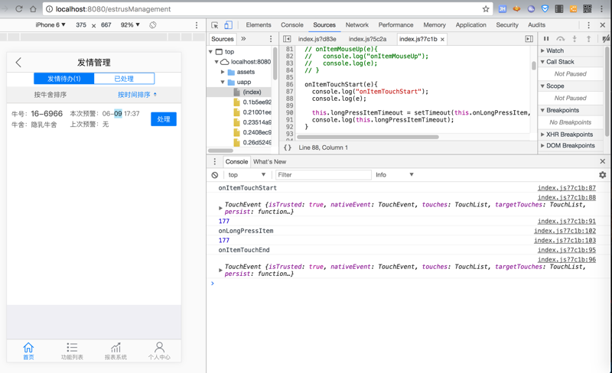Viewport: 612px width, 373px height.
Task: Toggle the device toolbar icon
Action: point(228,25)
